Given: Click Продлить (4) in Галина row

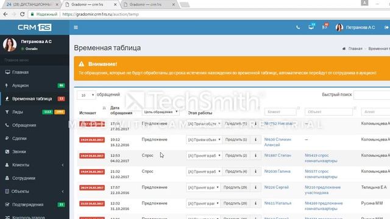Looking at the screenshot, I should tap(236, 172).
